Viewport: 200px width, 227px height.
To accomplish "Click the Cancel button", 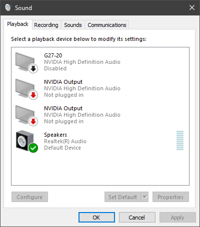I will coord(137,217).
